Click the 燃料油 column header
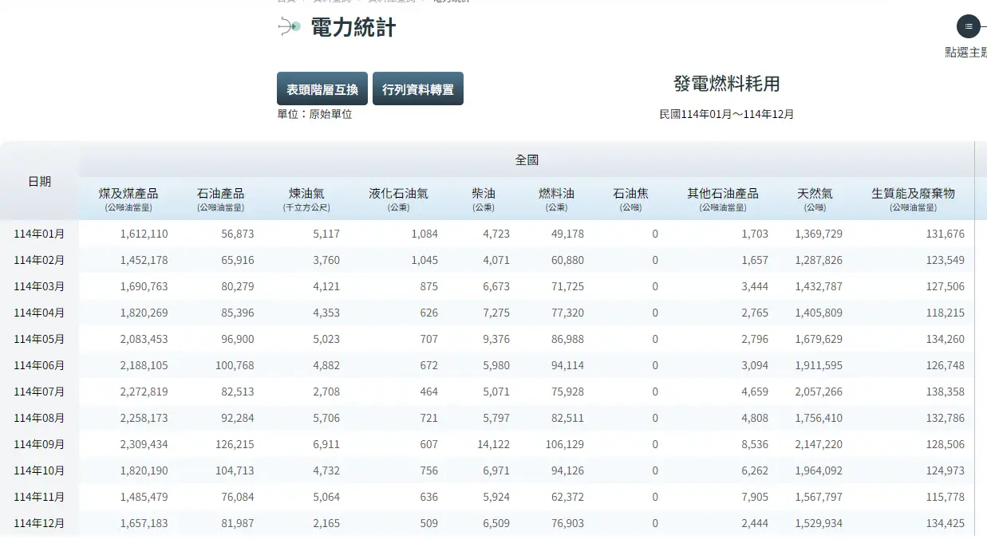 click(x=556, y=194)
